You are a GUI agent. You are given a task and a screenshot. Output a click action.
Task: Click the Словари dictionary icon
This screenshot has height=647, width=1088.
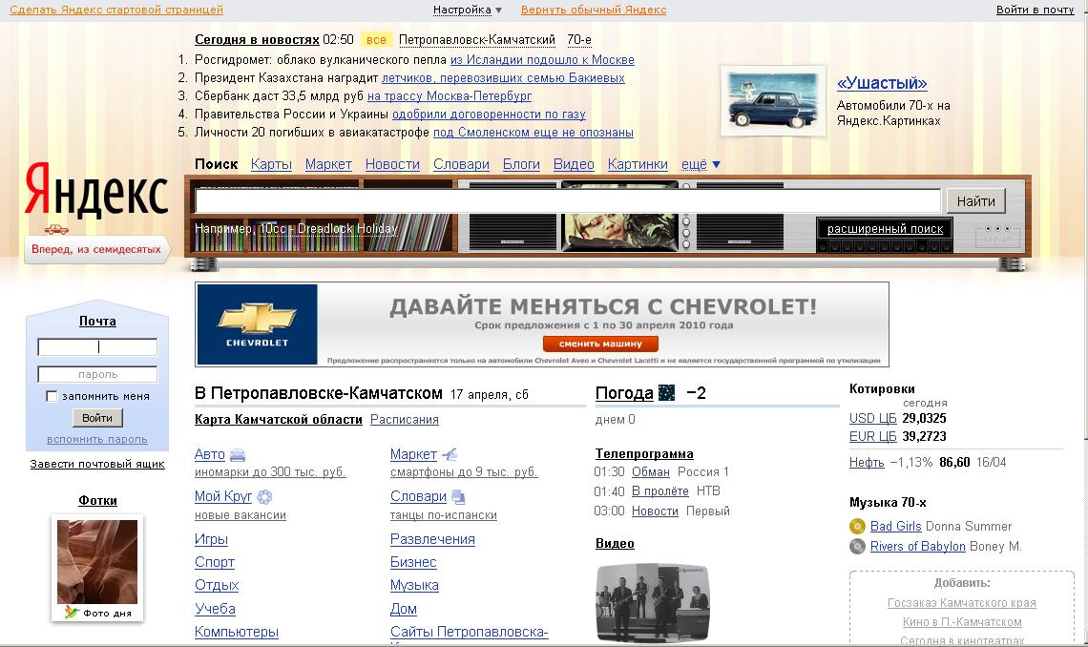click(458, 496)
